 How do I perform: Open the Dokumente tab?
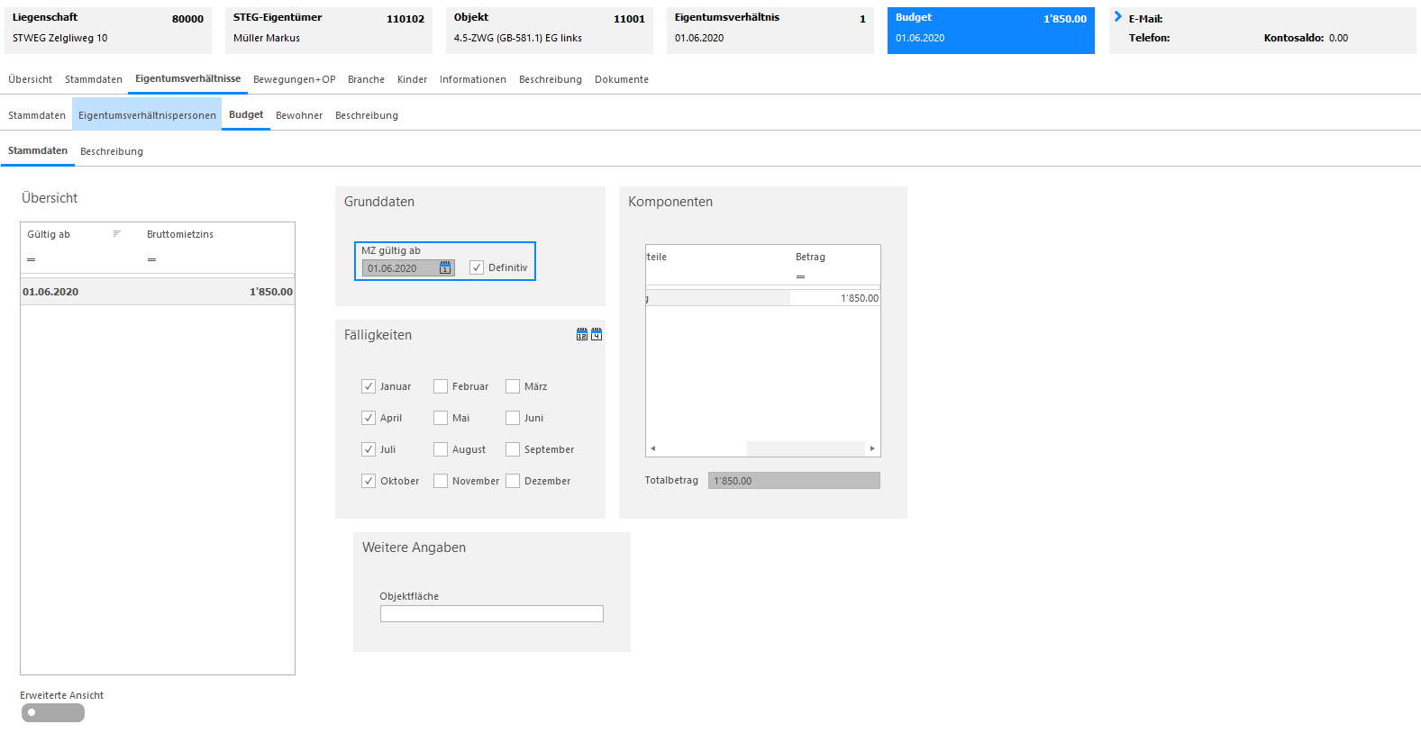tap(622, 79)
